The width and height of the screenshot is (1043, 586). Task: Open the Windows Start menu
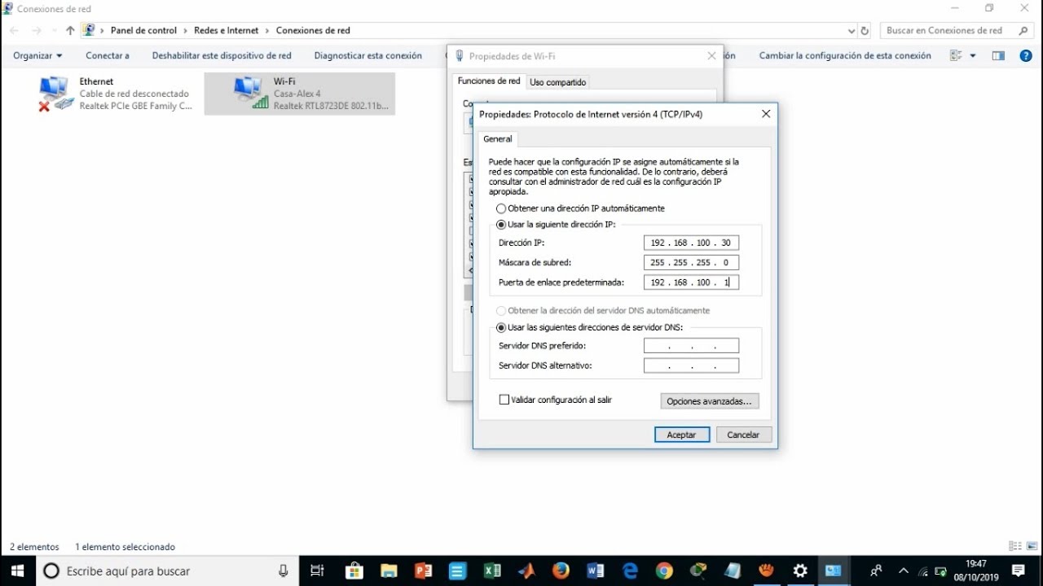[x=17, y=571]
